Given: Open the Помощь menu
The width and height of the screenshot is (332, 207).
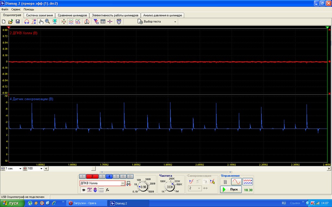Looking at the screenshot, I should pyautogui.click(x=29, y=9).
